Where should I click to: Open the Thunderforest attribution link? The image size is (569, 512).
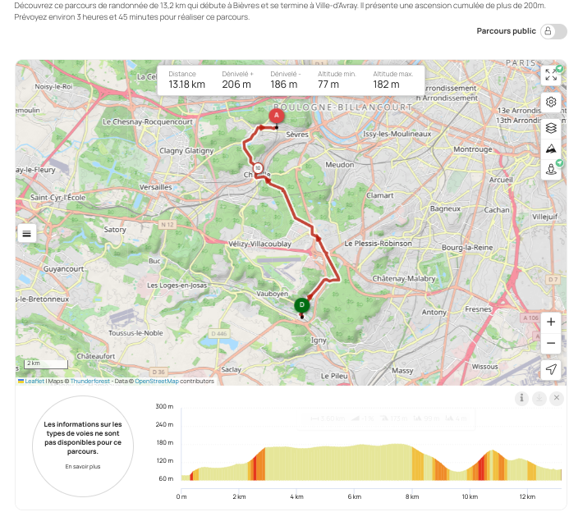coord(90,381)
